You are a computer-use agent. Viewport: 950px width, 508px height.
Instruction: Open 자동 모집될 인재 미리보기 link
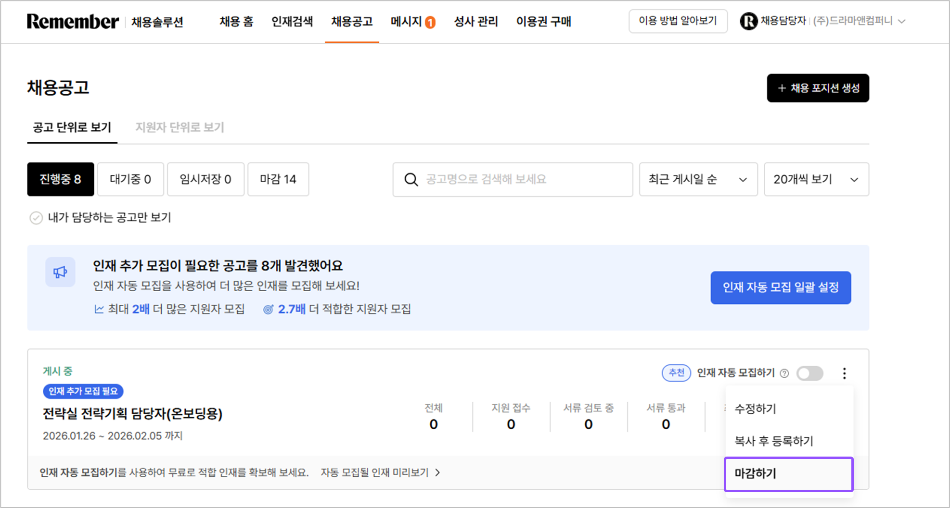click(x=380, y=473)
